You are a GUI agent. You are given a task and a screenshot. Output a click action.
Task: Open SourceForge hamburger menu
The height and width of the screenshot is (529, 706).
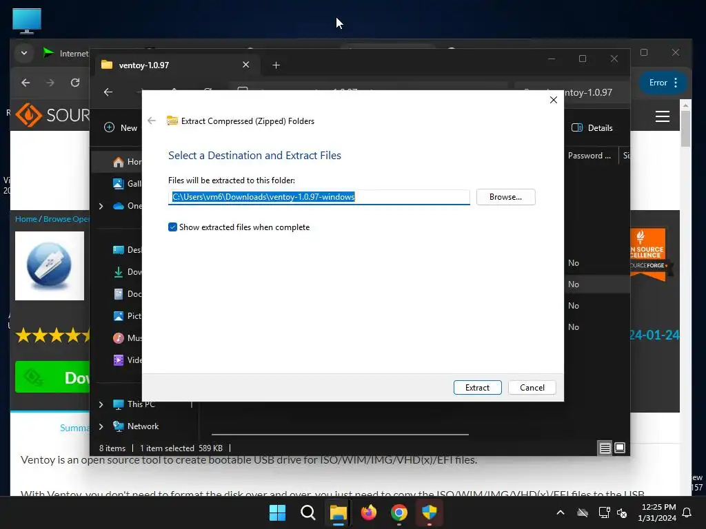point(663,116)
